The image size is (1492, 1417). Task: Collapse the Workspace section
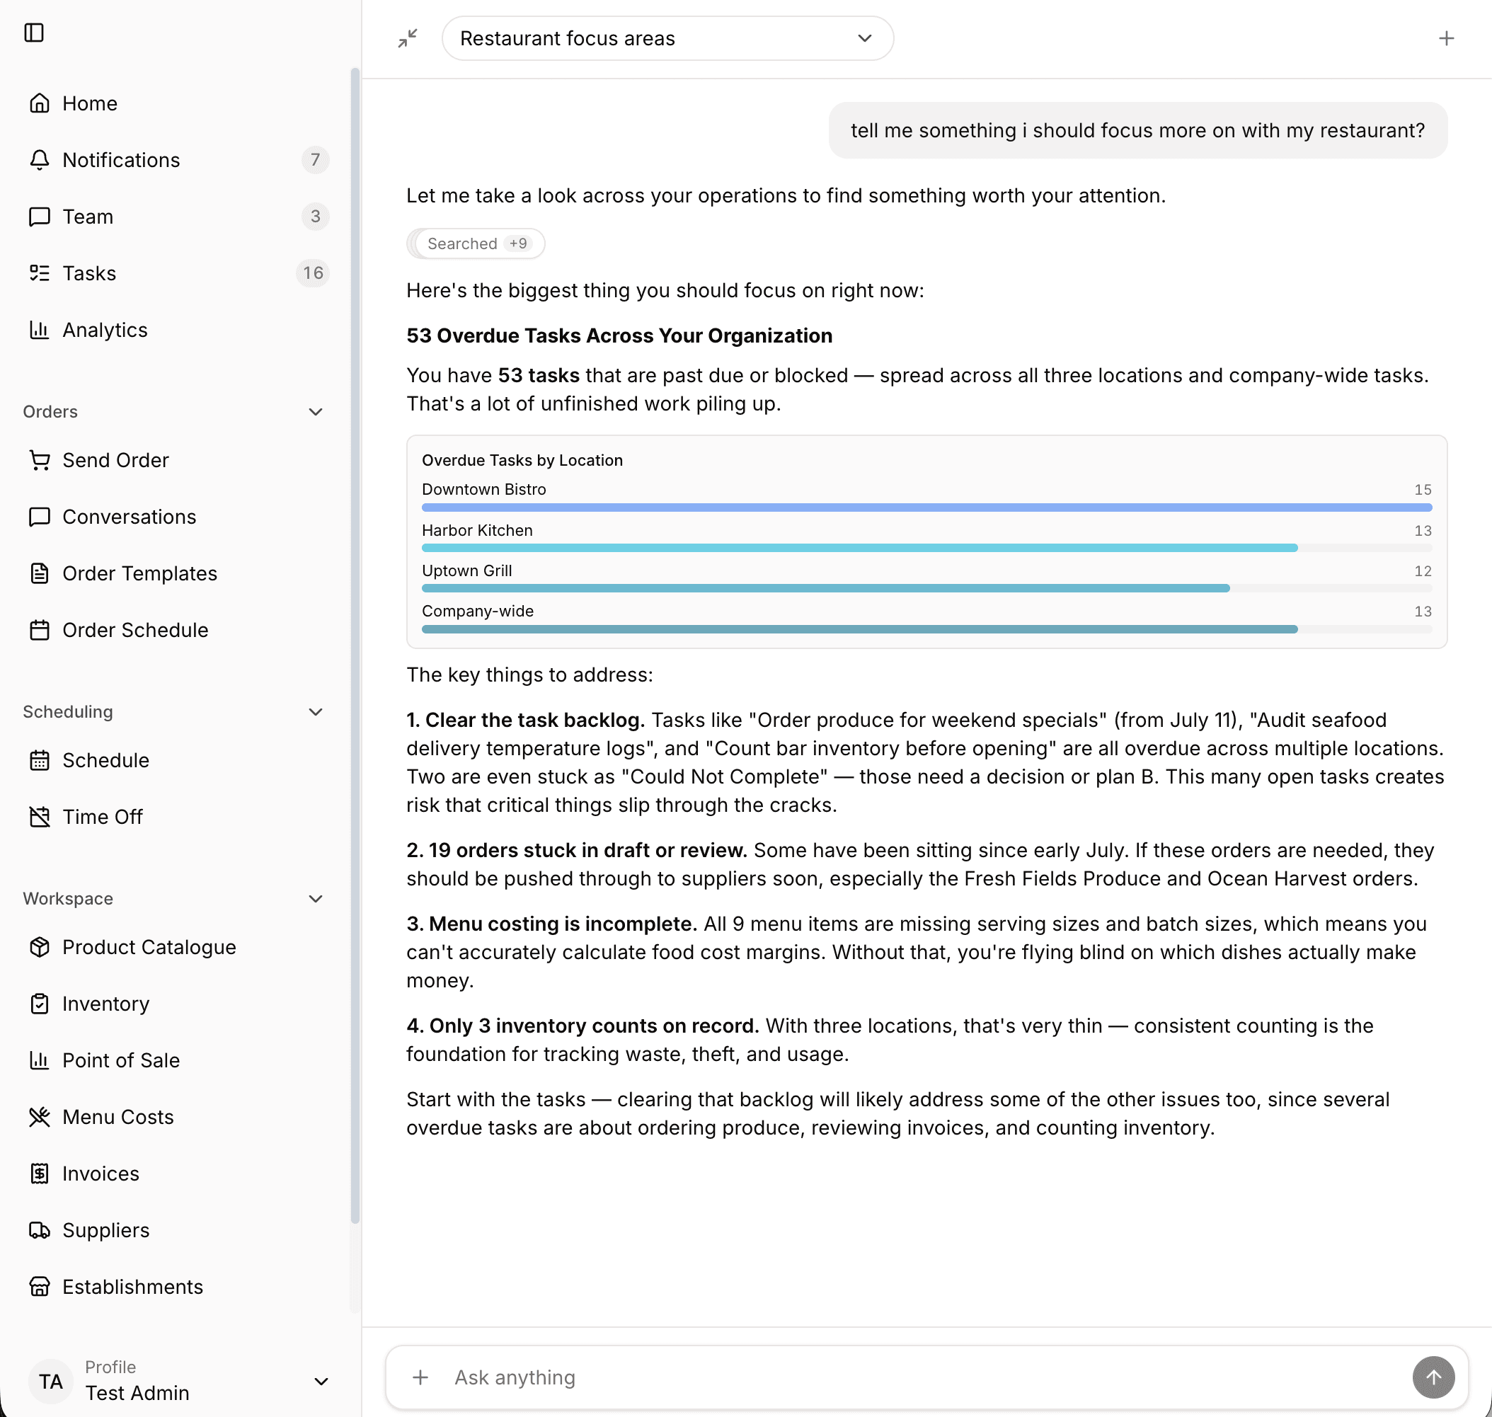[x=316, y=898]
